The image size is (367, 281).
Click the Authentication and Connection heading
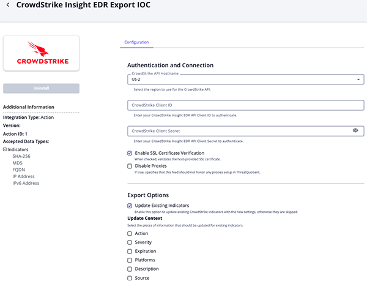pyautogui.click(x=171, y=65)
